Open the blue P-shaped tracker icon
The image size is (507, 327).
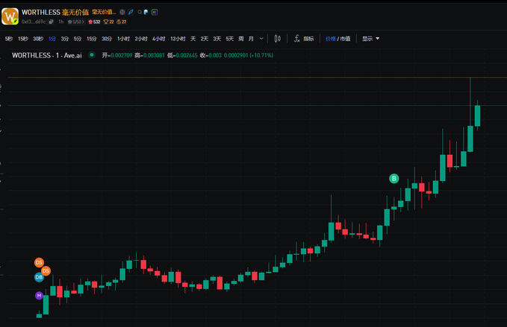(146, 12)
